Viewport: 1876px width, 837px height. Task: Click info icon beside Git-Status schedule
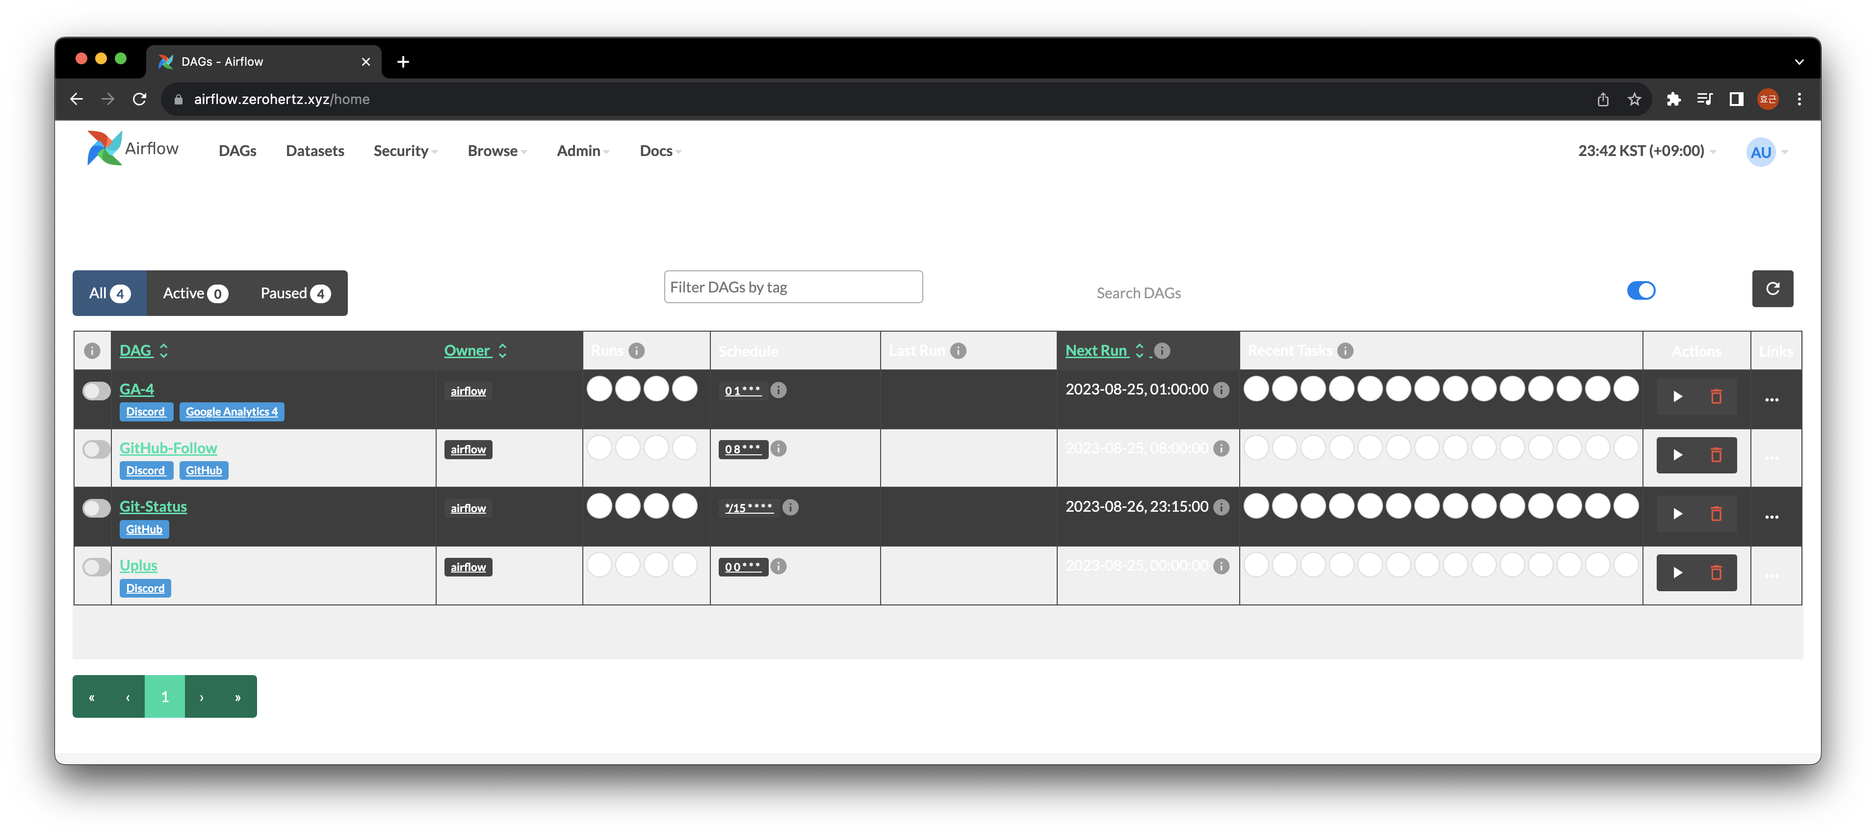click(790, 508)
